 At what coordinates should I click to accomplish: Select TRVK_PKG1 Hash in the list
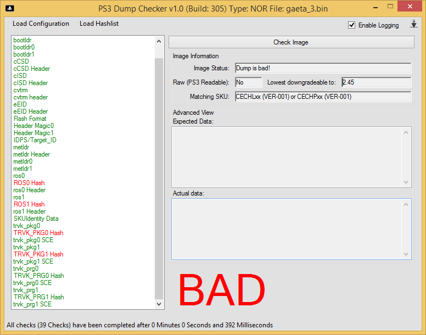[38, 254]
